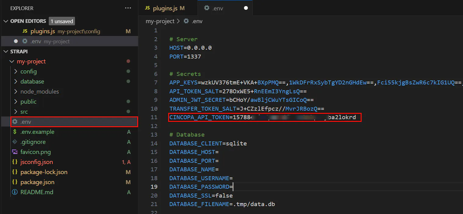Click line number 19 in gutter

pos(155,187)
